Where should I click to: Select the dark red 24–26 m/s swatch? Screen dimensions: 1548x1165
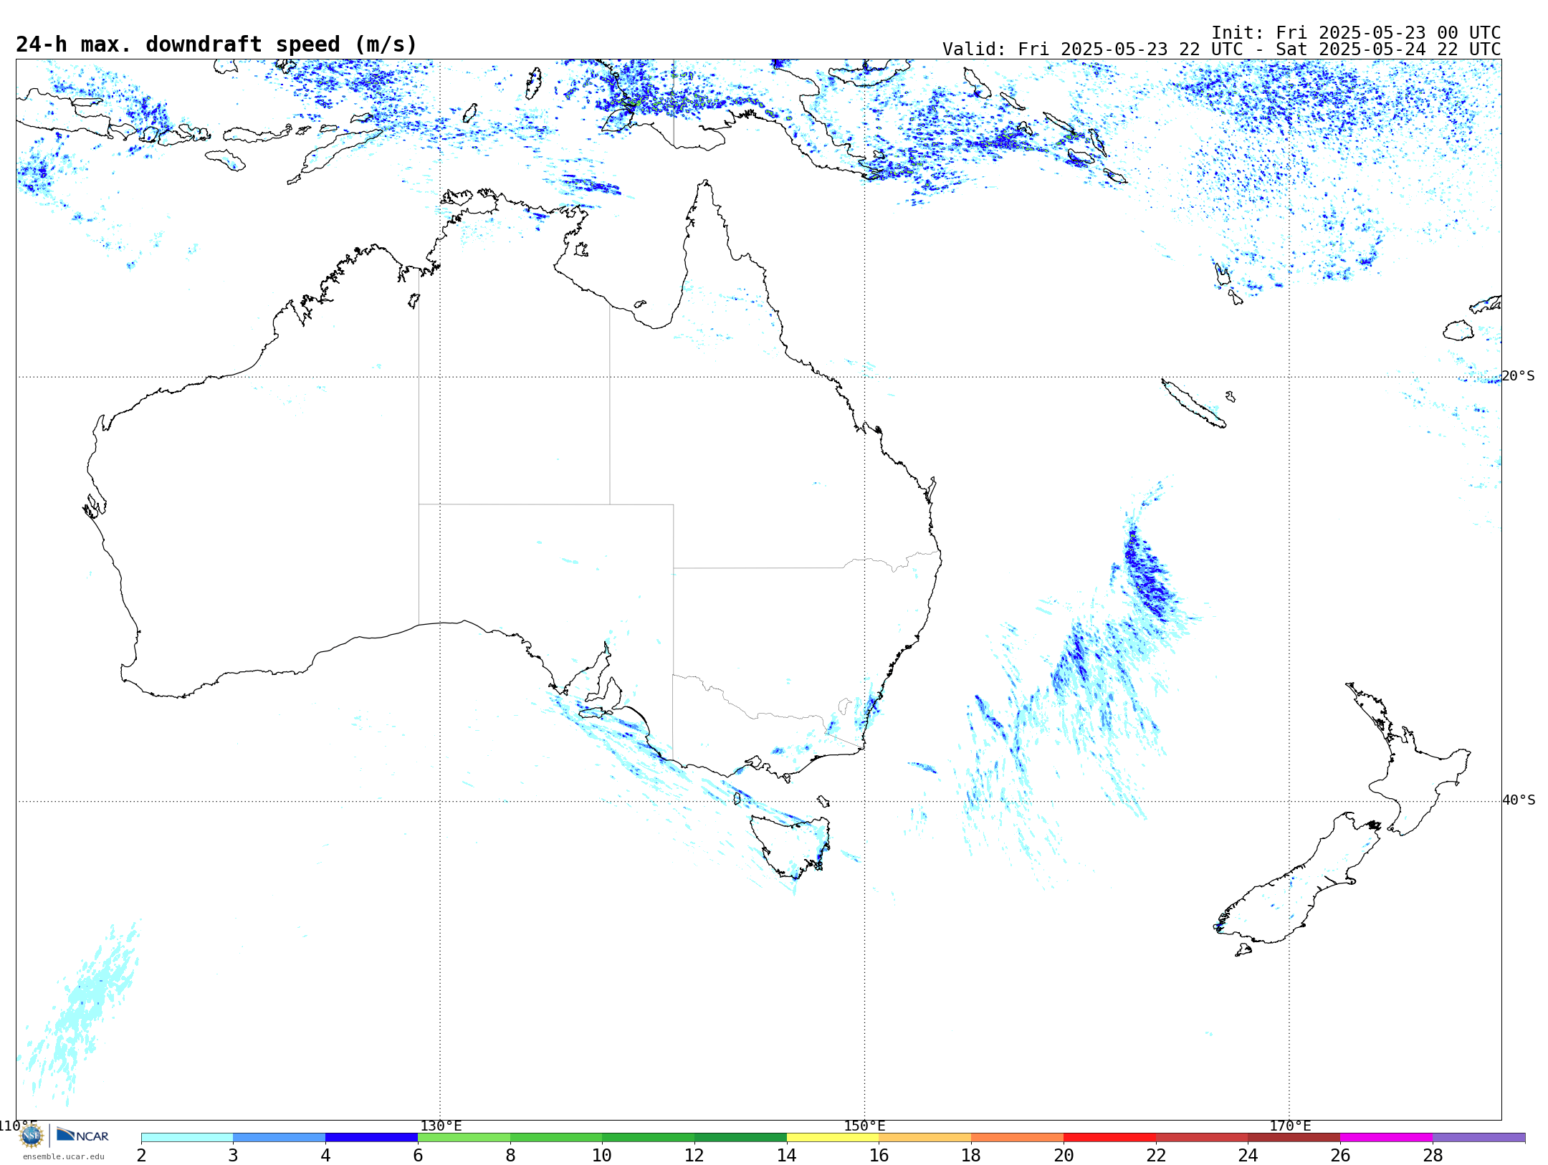click(x=1294, y=1138)
